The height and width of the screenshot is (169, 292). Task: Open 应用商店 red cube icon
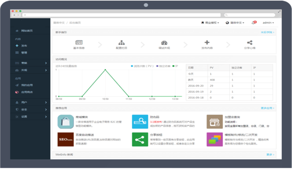pyautogui.click(x=17, y=92)
